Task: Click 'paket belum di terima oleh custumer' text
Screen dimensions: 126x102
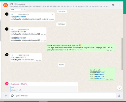Action: tap(35, 19)
